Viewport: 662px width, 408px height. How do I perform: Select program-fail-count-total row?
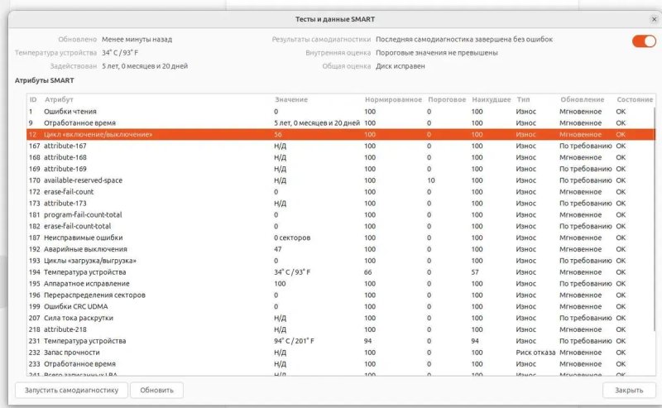coord(341,214)
